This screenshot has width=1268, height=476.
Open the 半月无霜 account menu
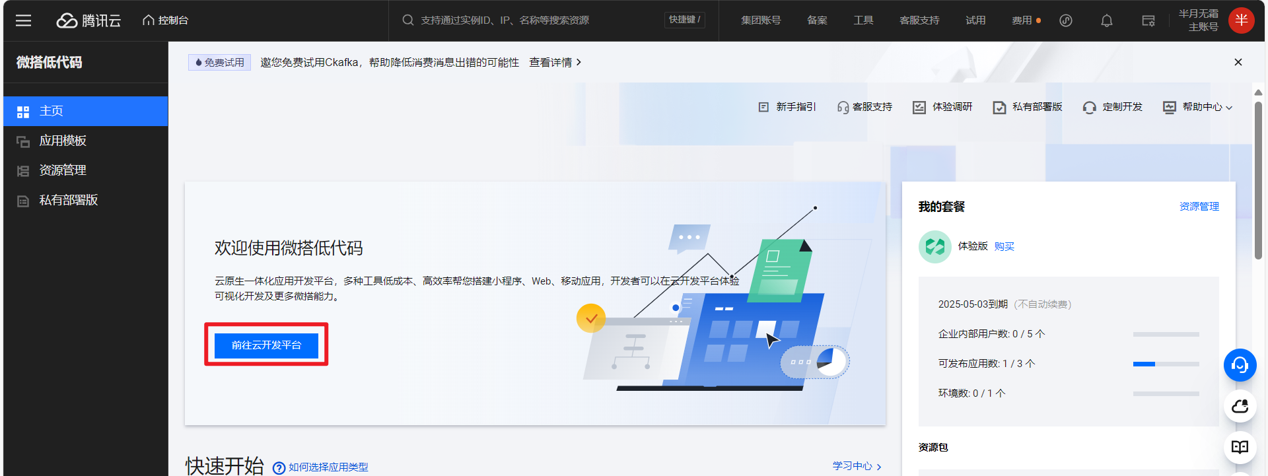(x=1199, y=20)
